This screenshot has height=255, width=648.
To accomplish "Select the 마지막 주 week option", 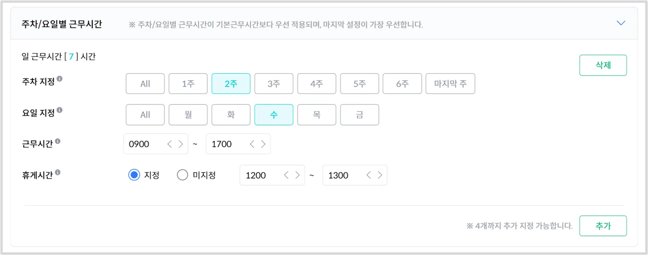I will [x=450, y=84].
